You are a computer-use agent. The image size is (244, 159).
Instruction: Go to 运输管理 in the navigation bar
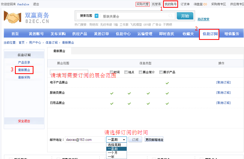point(145,34)
